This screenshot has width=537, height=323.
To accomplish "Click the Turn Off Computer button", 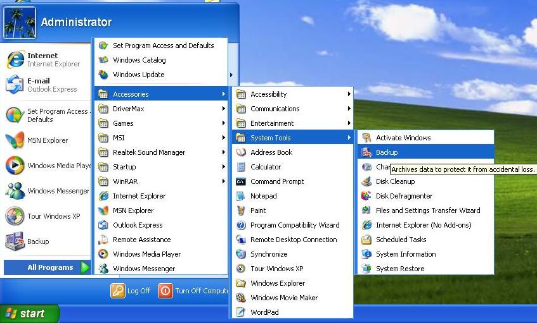I will pos(193,291).
